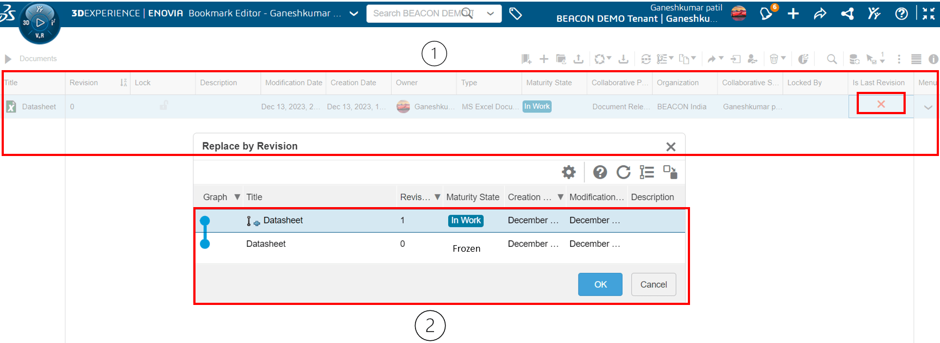Screen dimensions: 940x343
Task: Click the move-to arrow box icon
Action: [x=736, y=59]
